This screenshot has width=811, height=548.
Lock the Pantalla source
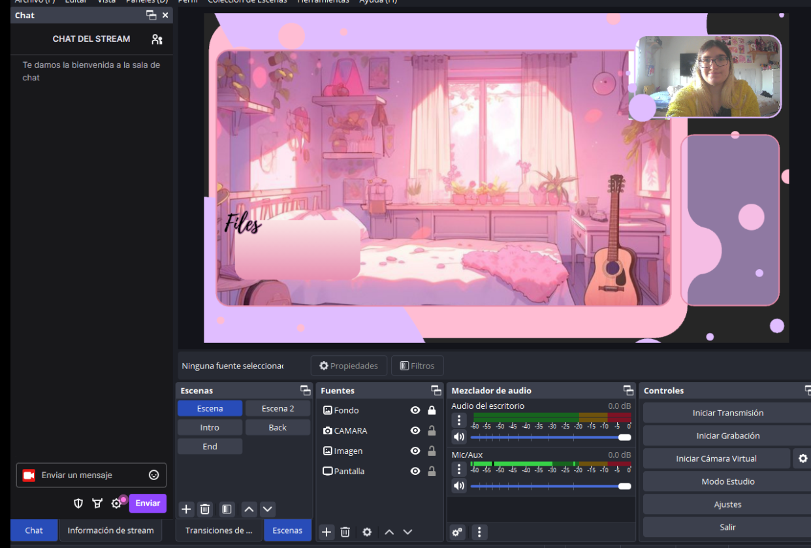(432, 471)
